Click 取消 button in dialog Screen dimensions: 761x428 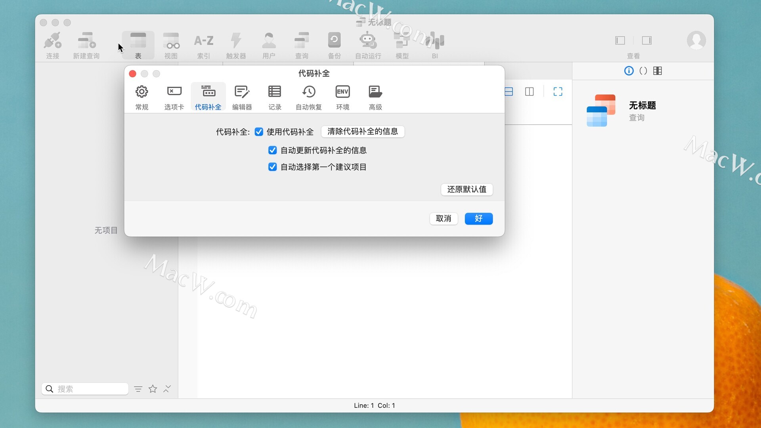tap(444, 219)
